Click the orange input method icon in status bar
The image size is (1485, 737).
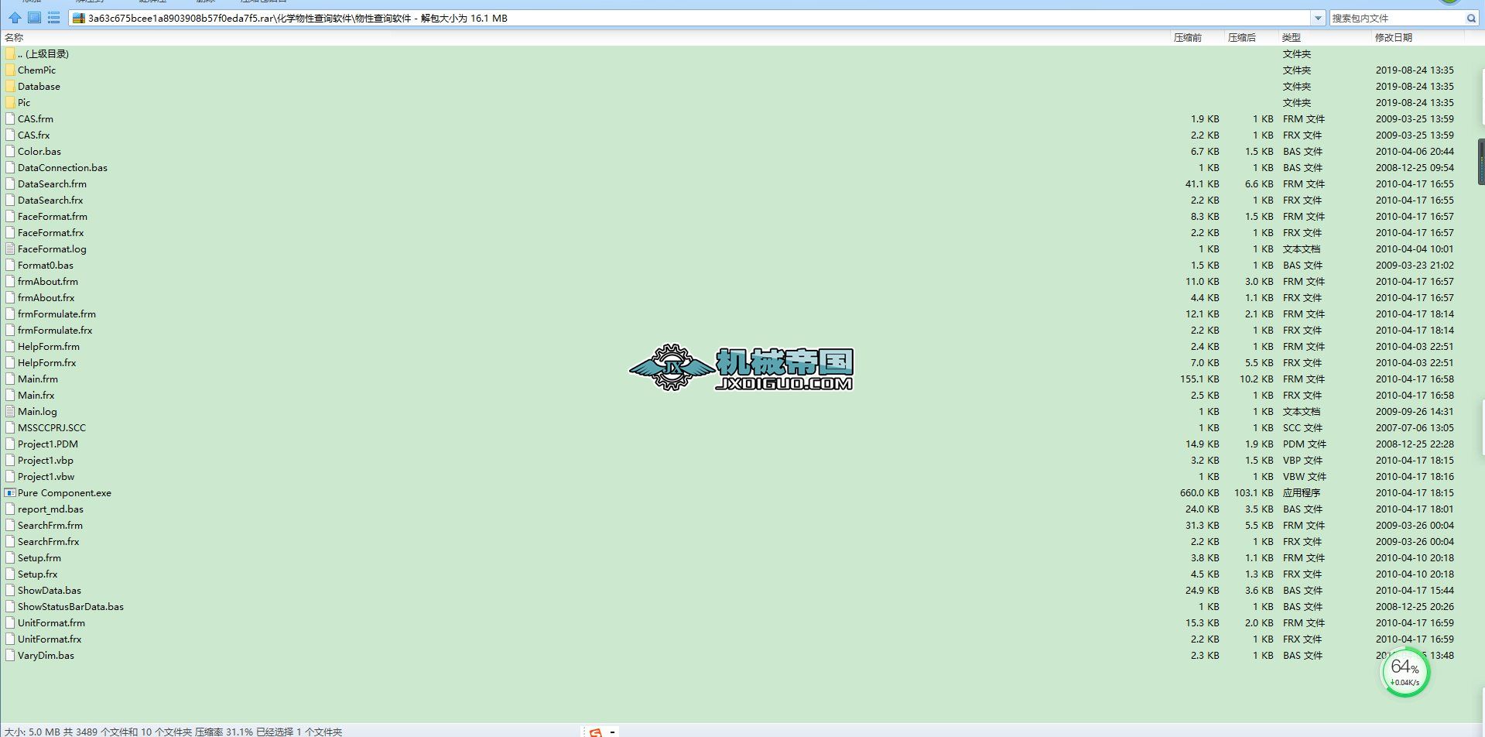coord(595,732)
